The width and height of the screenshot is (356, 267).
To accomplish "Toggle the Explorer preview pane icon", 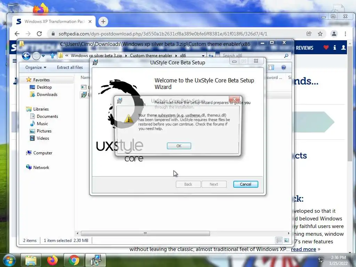I will click(271, 67).
